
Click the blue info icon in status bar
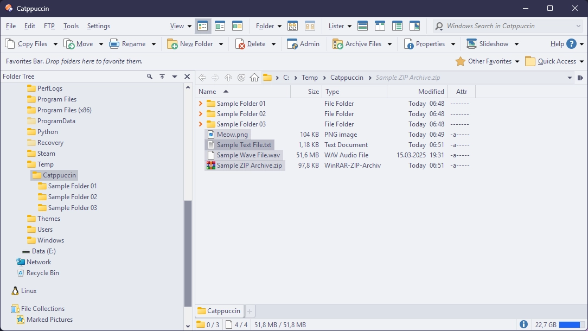click(x=523, y=324)
